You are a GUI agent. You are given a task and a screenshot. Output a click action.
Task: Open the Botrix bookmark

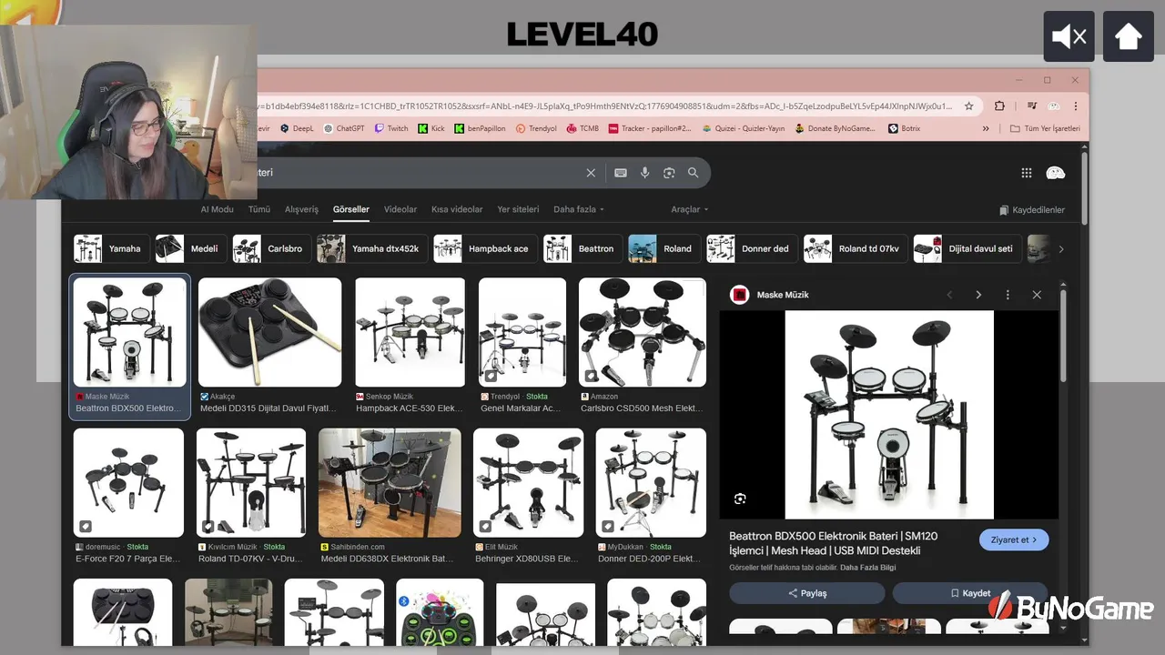(x=905, y=128)
